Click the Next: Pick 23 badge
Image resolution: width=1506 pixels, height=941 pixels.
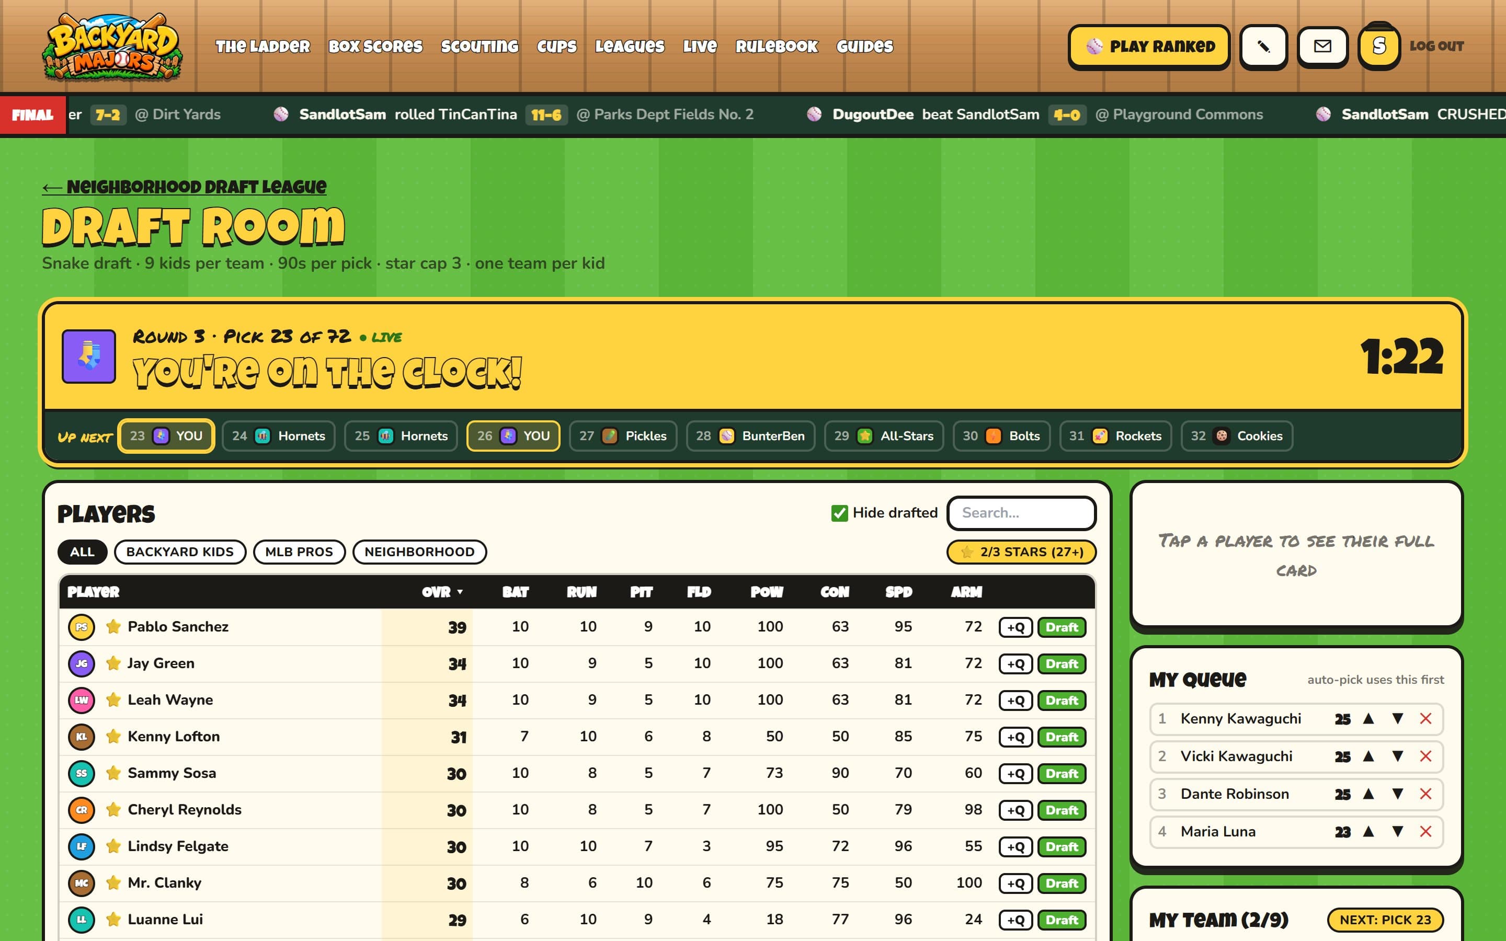(1385, 920)
